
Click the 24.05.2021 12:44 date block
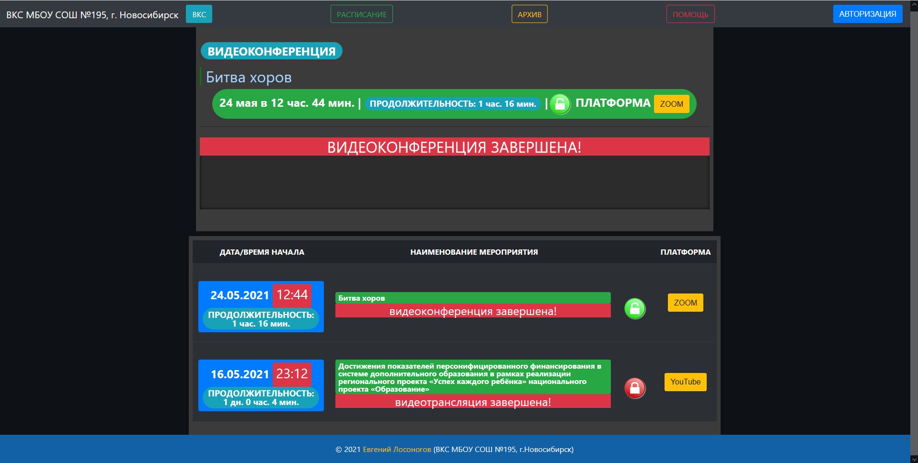pyautogui.click(x=261, y=306)
